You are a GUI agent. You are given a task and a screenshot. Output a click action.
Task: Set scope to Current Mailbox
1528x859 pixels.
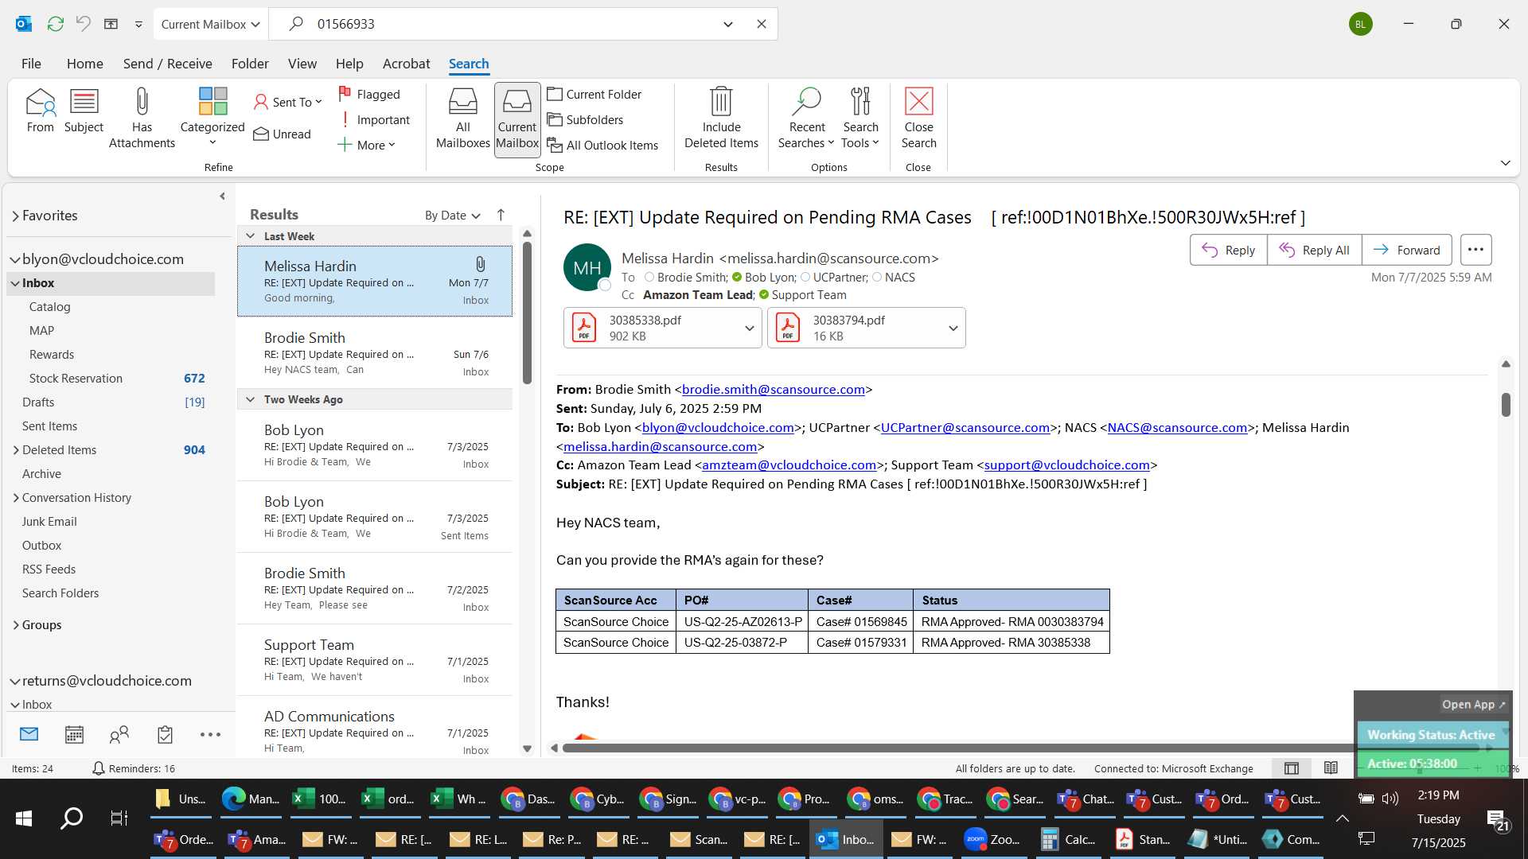(x=517, y=119)
